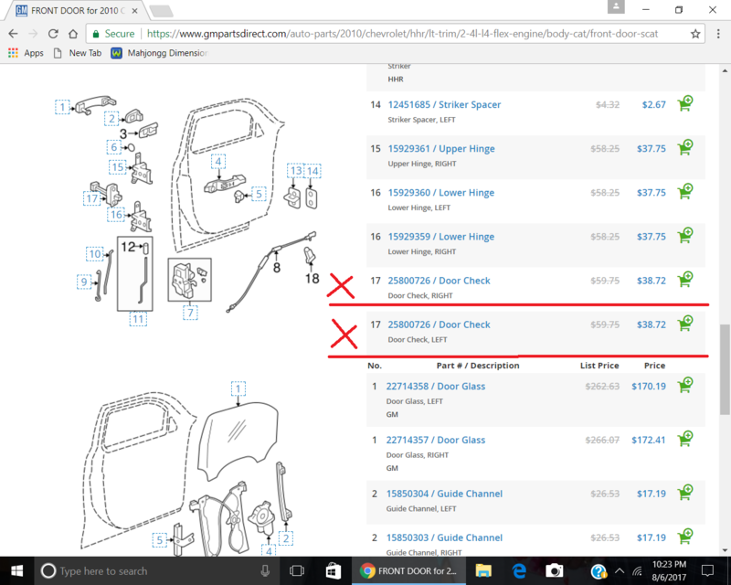
Task: Click callout 1 on door glass diagram
Action: coord(238,388)
